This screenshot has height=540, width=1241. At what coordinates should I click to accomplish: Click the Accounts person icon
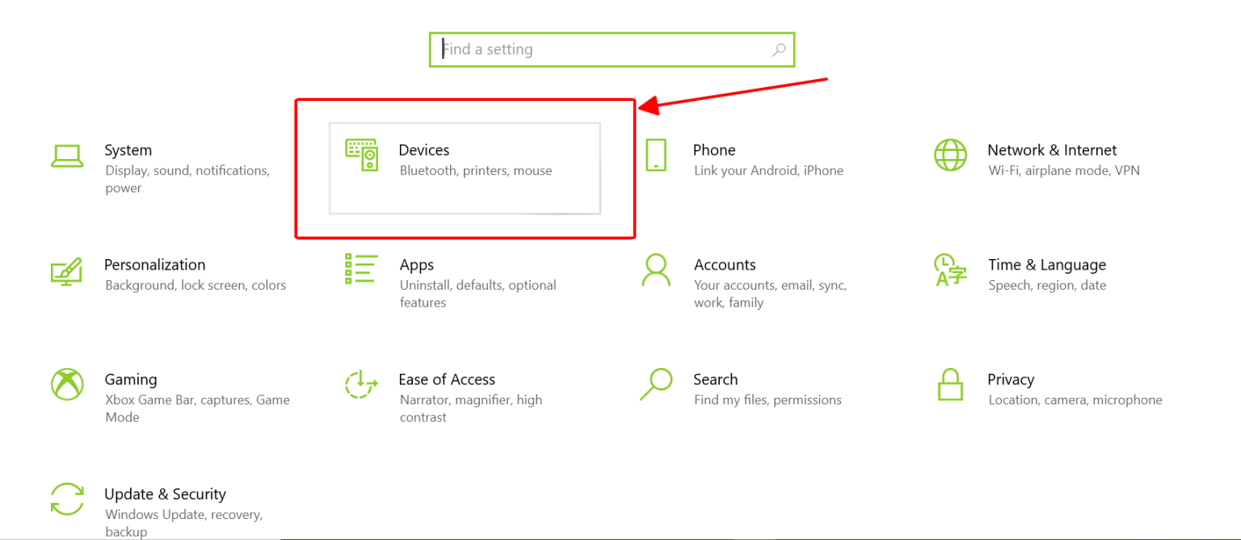(x=656, y=270)
